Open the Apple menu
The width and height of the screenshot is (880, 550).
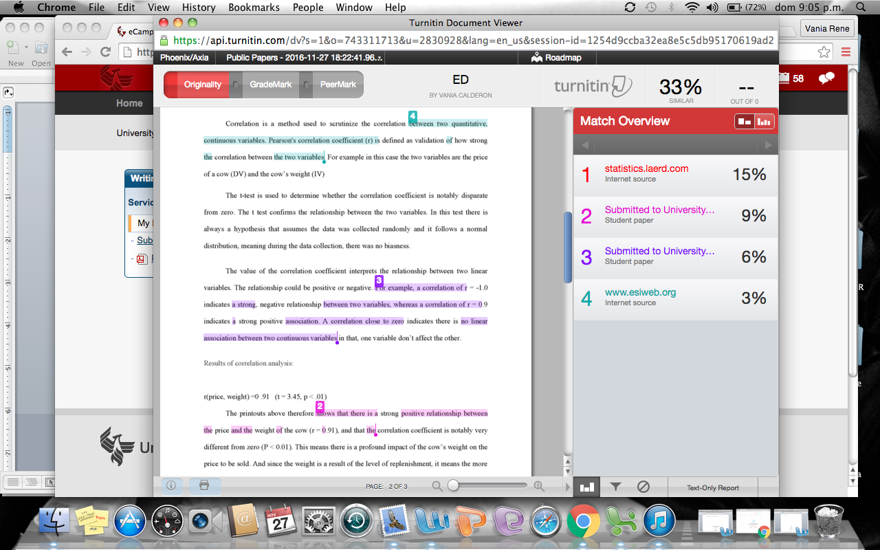[19, 8]
